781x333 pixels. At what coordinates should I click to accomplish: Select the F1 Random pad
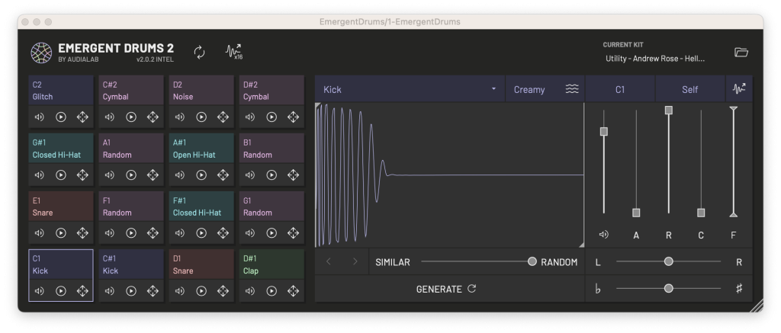130,208
